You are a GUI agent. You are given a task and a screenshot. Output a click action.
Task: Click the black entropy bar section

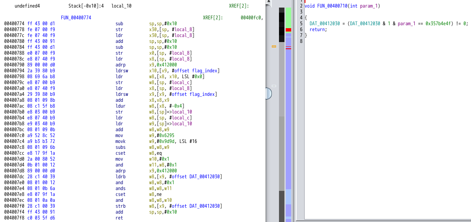point(282,25)
